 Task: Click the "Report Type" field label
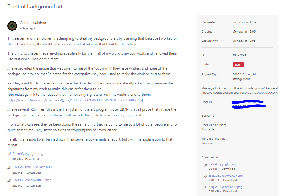[210, 75]
